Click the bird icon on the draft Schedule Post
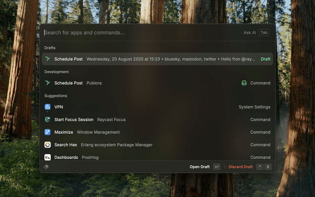315x197 pixels. pyautogui.click(x=48, y=59)
